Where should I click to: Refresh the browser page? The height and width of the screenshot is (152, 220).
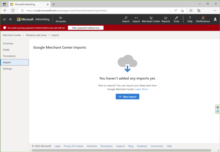click(13, 11)
